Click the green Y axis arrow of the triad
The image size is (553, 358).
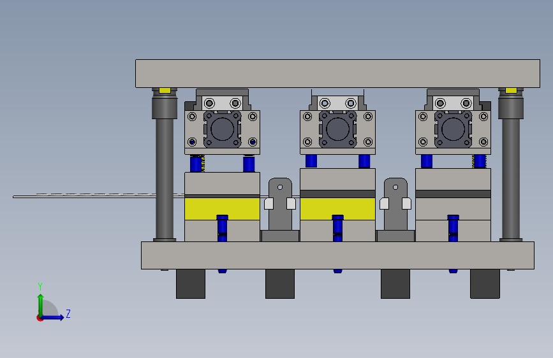(41, 305)
